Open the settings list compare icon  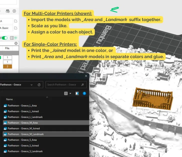click(12, 38)
